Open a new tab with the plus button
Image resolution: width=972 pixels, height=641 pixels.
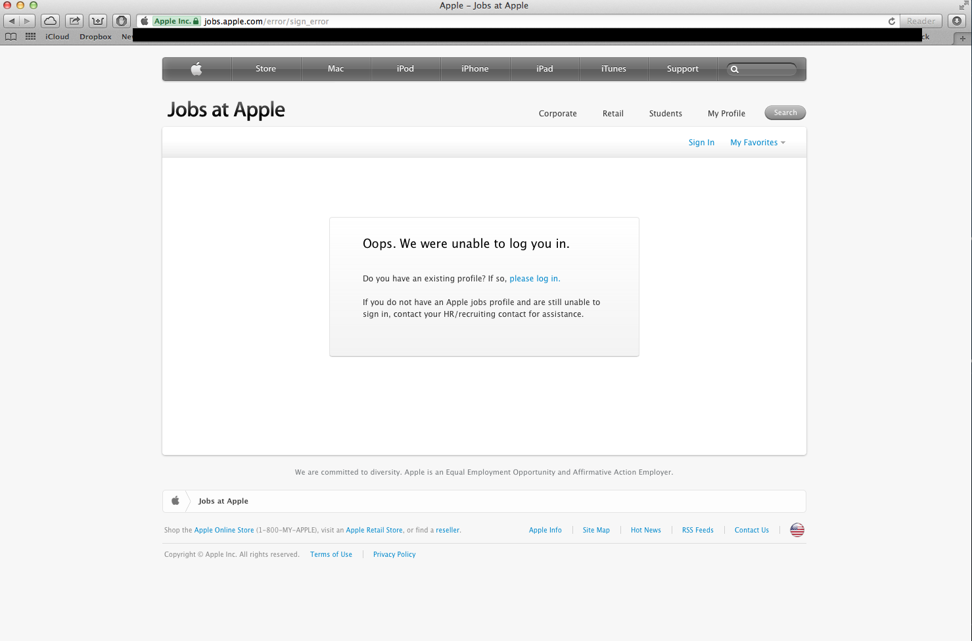963,39
